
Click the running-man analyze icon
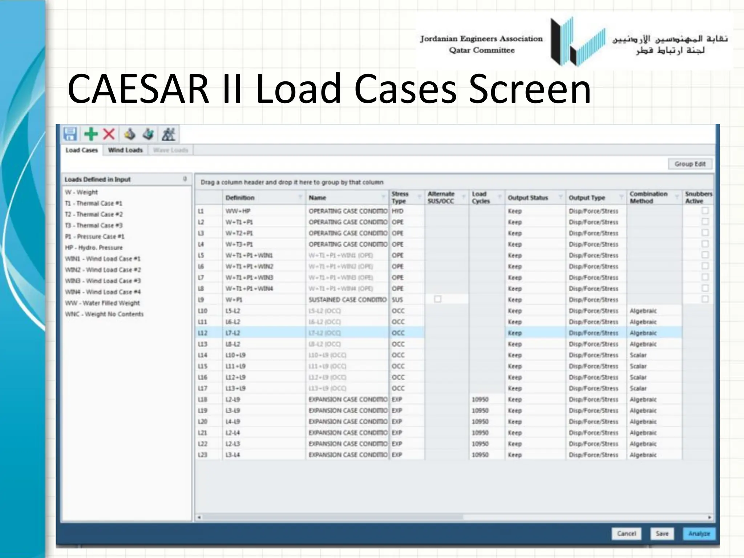(x=168, y=134)
